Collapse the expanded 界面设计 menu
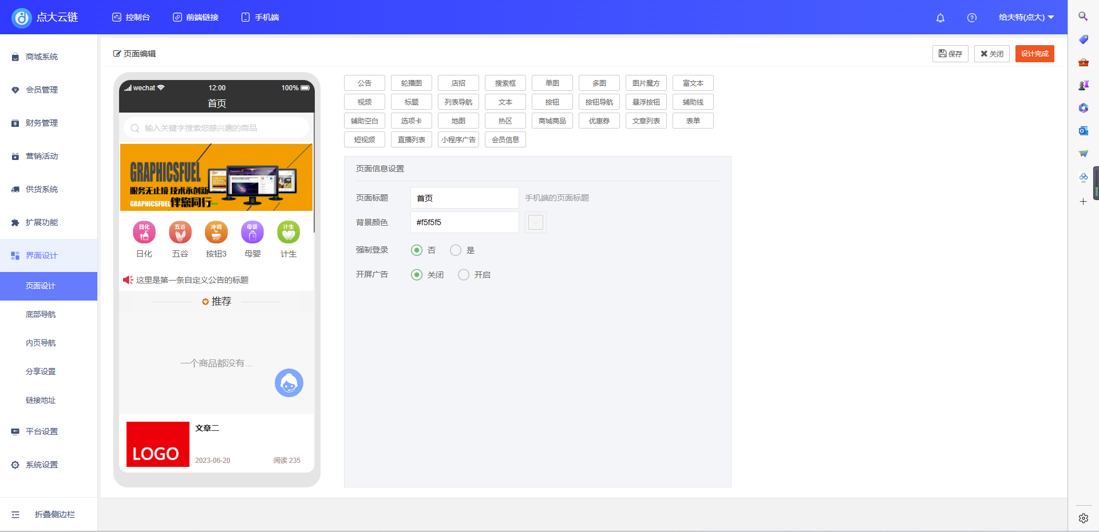The width and height of the screenshot is (1099, 532). (x=42, y=255)
